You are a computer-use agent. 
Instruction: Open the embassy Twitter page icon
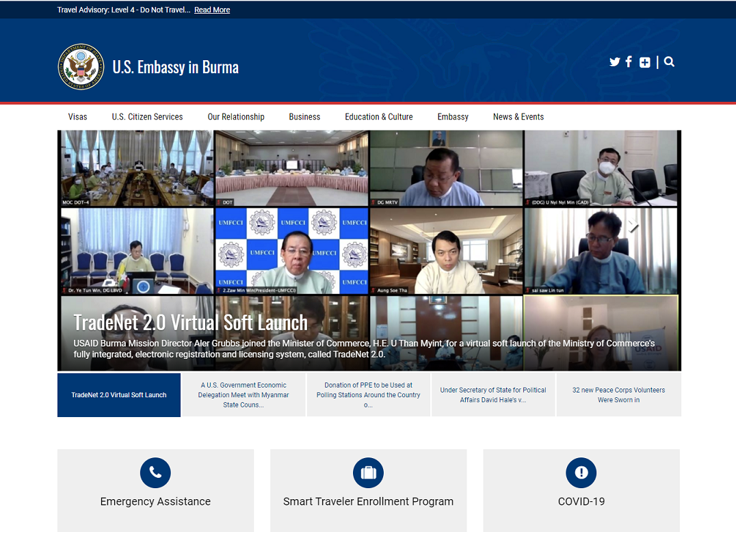[x=614, y=62]
